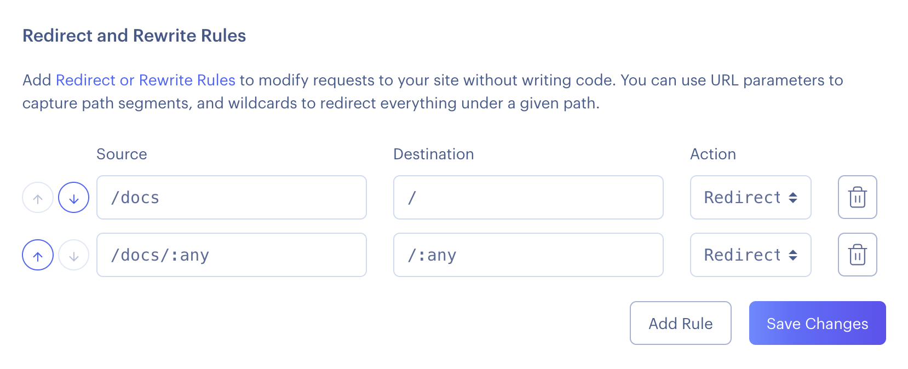Click the trash icon in the first row
Viewport: 908px width, 369px height.
point(857,197)
